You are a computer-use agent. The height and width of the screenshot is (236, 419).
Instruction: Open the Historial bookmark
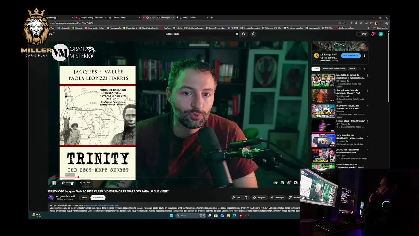point(177,28)
